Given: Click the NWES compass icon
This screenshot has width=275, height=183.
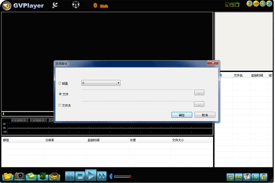Looking at the screenshot, I should tap(76, 4).
